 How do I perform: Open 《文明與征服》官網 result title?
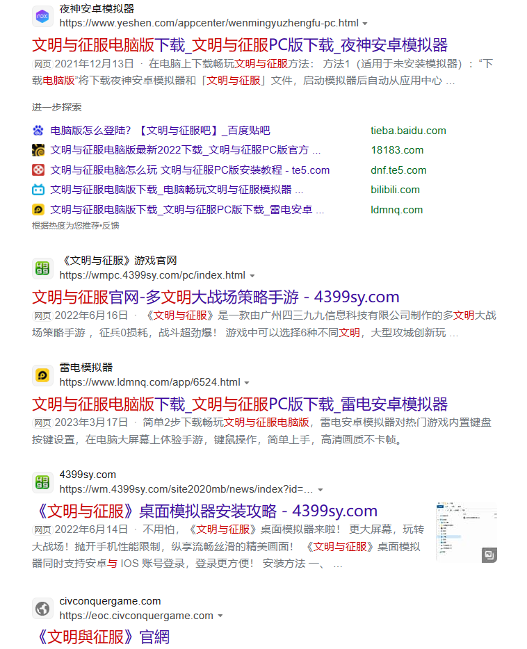point(104,636)
